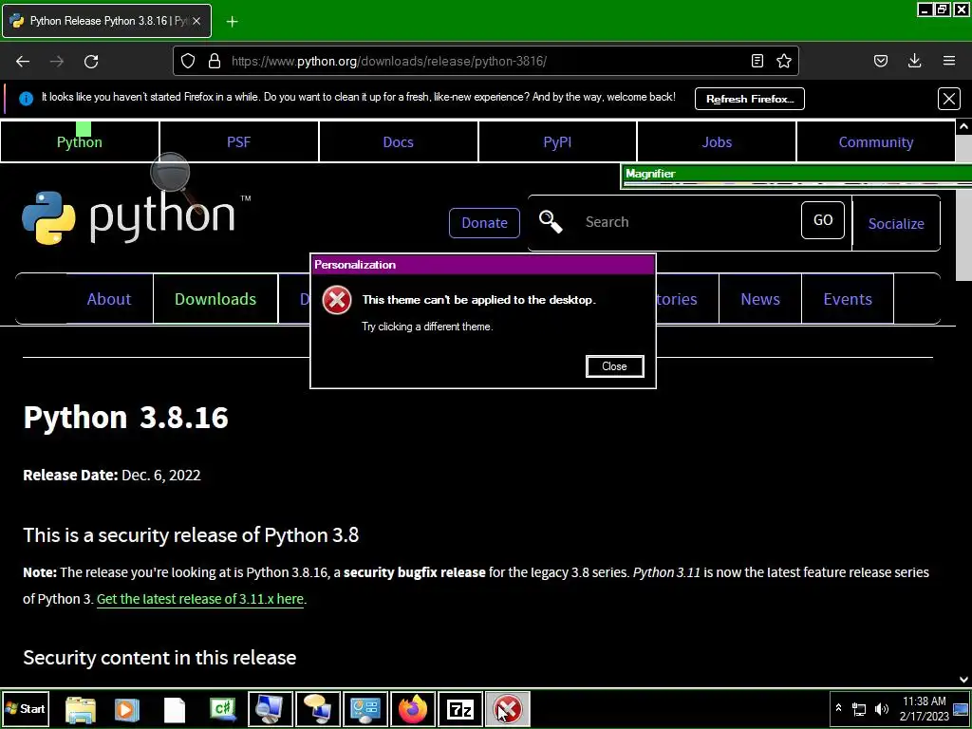Viewport: 972px width, 729px height.
Task: Dismiss the Refresh Firefox notification bar
Action: tap(949, 99)
